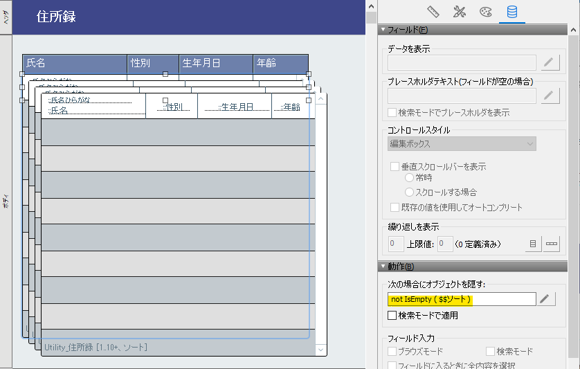Click the 上限値 number field
Image resolution: width=580 pixels, height=369 pixels.
pos(445,244)
